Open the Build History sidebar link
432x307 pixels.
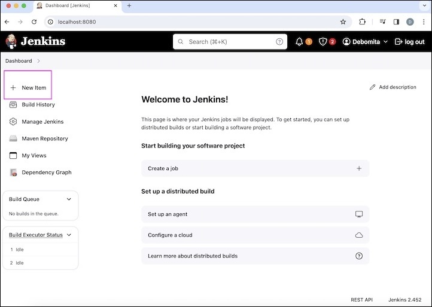coord(38,105)
